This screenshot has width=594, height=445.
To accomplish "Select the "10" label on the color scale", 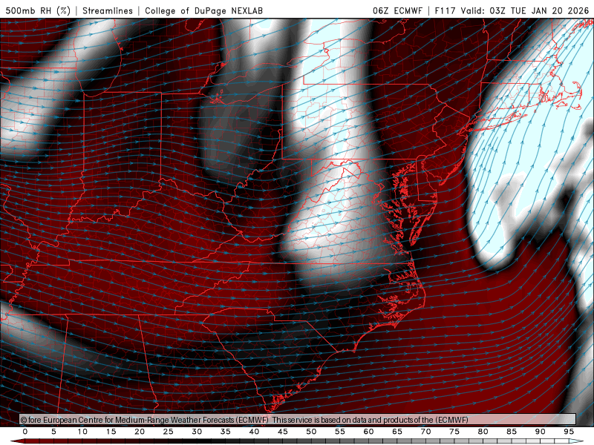I will 82,432.
